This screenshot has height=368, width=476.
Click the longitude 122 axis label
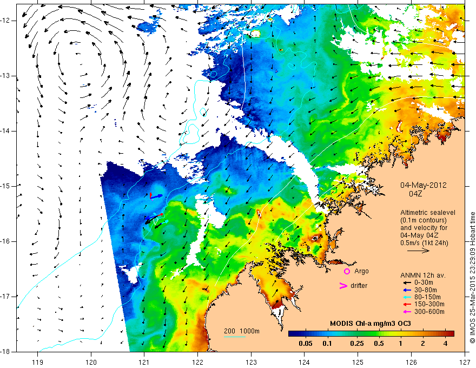197,362
